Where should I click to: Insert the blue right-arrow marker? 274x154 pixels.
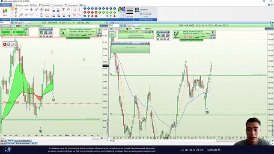click(x=85, y=16)
